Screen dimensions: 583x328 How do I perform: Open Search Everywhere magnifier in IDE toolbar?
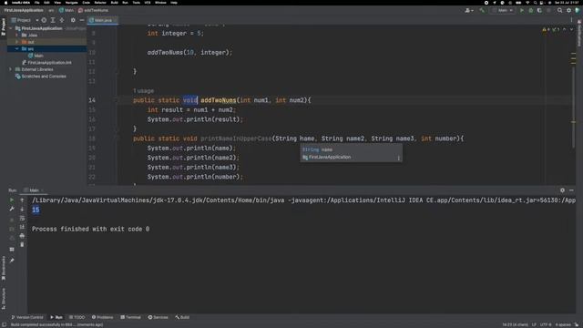(559, 10)
